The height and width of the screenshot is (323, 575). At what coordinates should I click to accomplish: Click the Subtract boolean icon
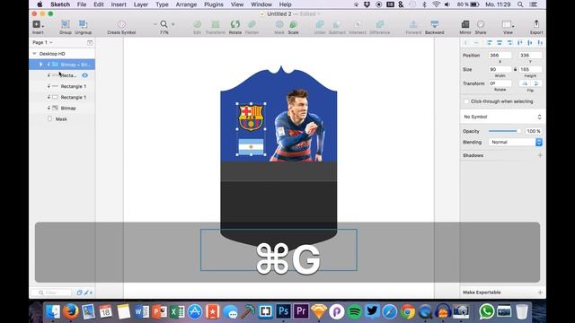pos(337,24)
